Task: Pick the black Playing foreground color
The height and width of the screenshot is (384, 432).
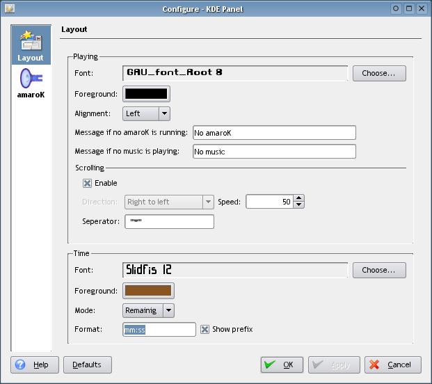Action: pyautogui.click(x=146, y=94)
